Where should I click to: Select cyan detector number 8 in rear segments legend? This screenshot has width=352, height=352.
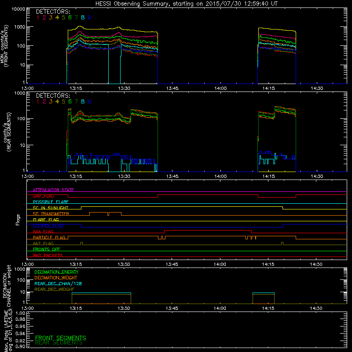(83, 102)
